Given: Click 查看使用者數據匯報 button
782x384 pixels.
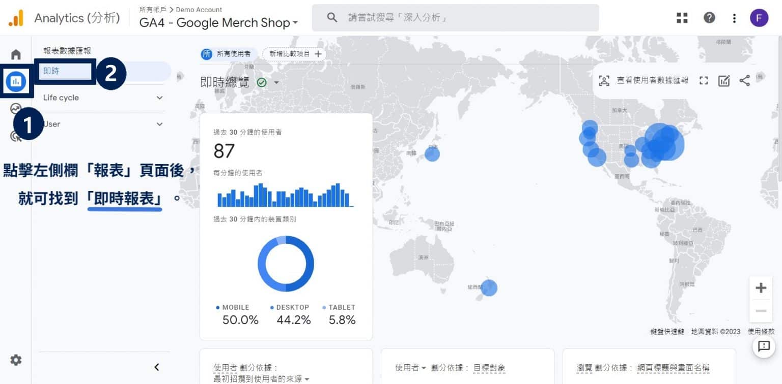Looking at the screenshot, I should [x=643, y=80].
